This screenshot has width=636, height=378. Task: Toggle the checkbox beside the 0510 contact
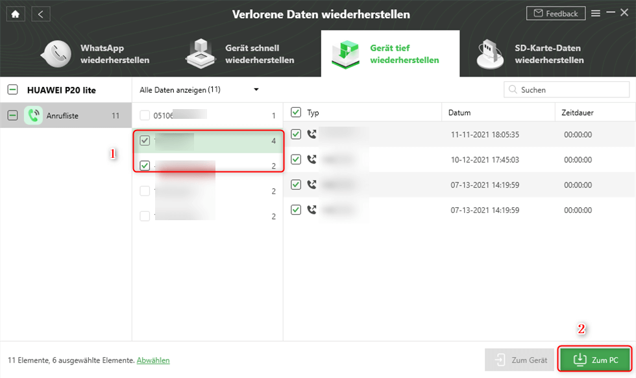point(145,116)
